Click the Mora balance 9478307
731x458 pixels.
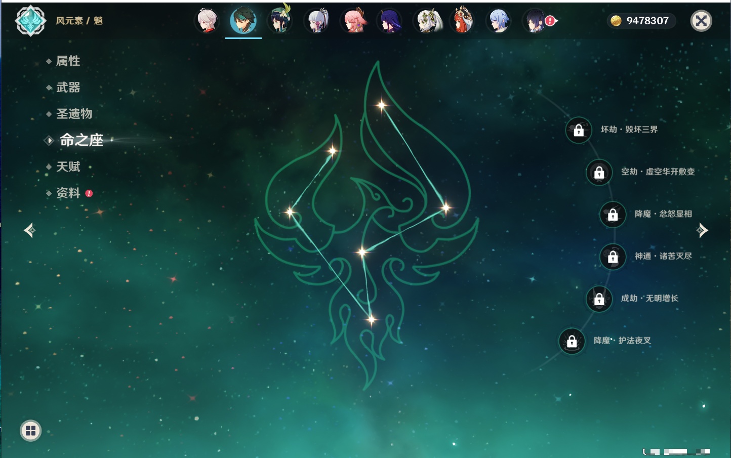[647, 21]
